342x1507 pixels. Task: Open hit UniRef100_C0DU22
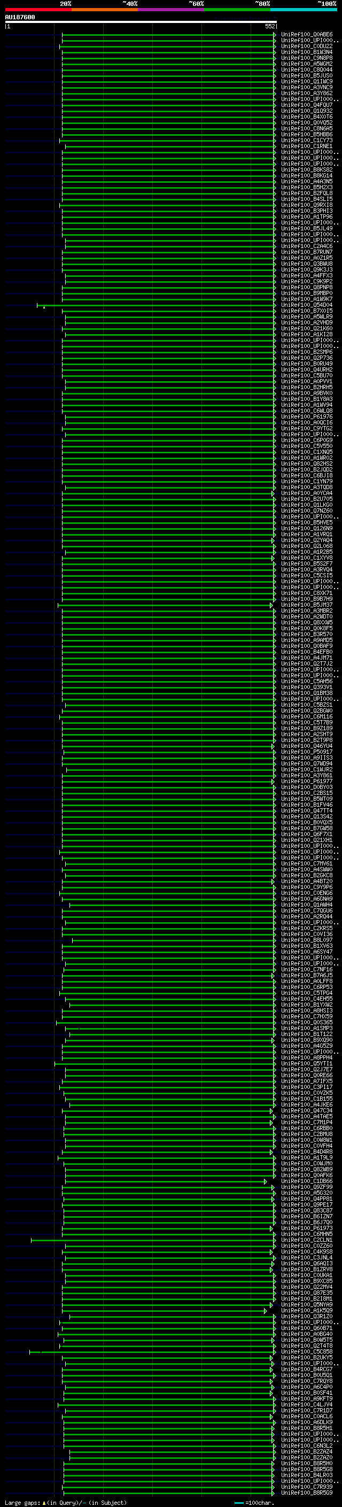[307, 46]
